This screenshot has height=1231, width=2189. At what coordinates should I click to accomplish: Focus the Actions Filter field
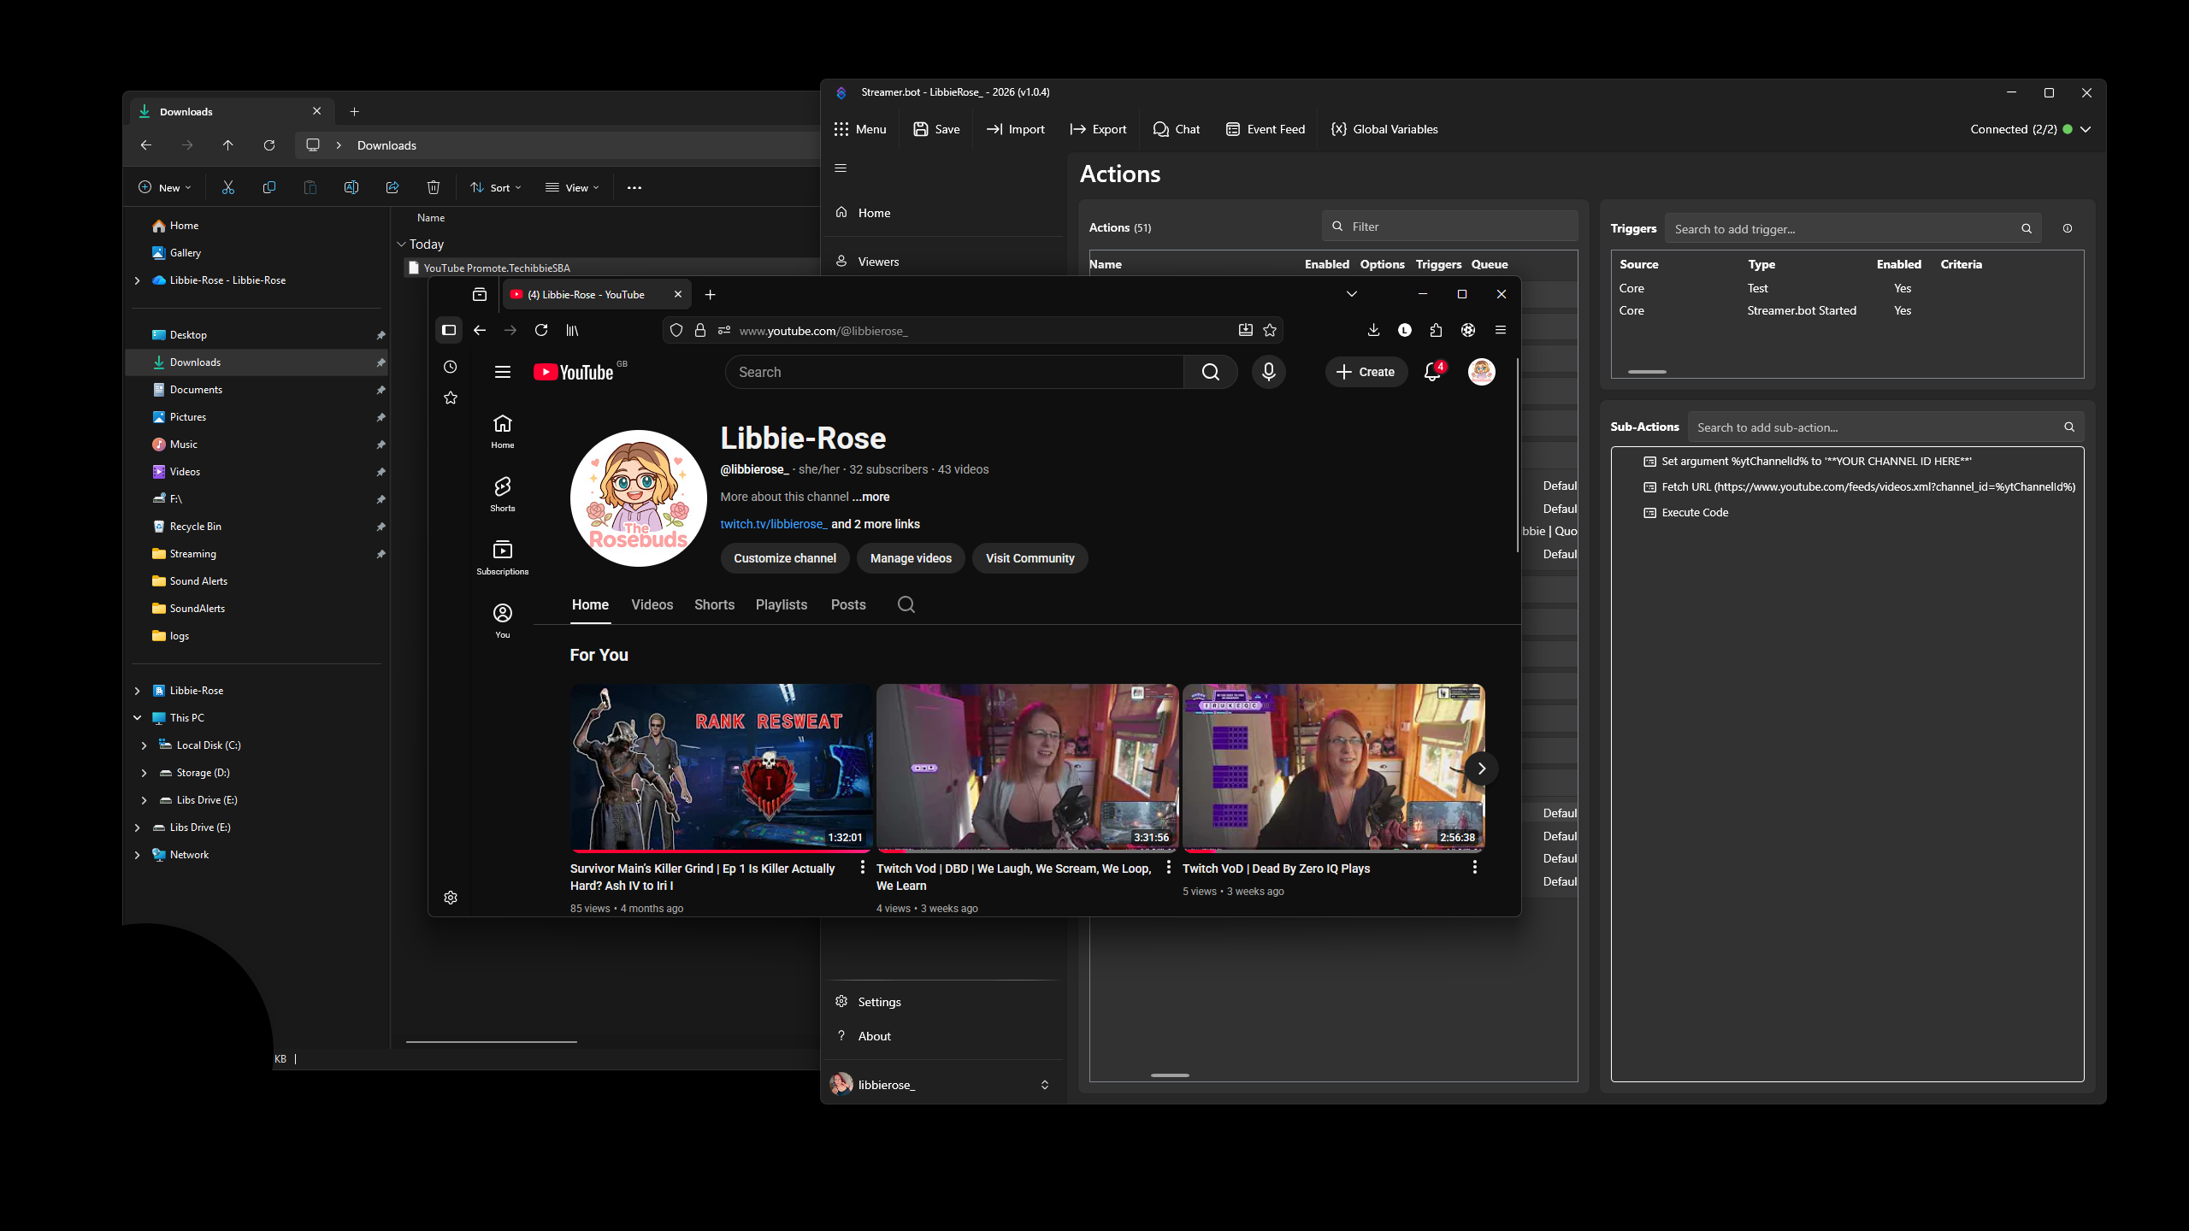[1449, 227]
